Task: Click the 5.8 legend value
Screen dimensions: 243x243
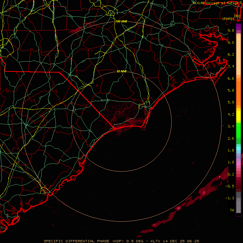Action: click(231, 90)
